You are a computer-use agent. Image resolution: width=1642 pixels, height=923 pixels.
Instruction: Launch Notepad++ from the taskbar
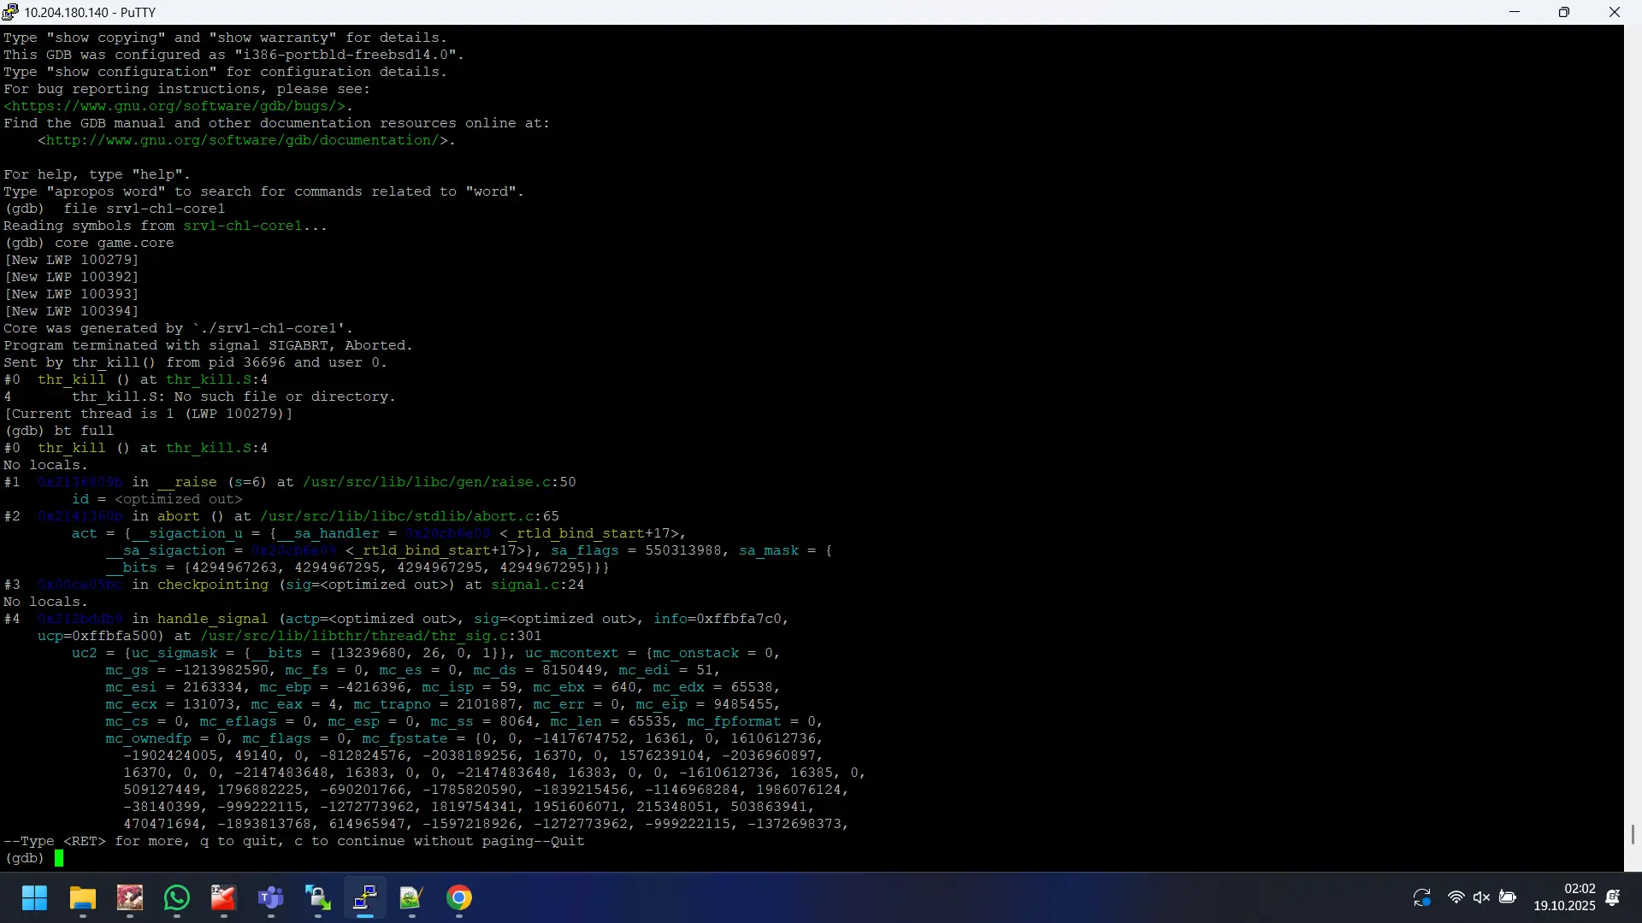click(x=411, y=898)
